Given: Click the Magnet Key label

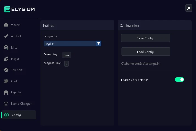Looking at the screenshot, I should pyautogui.click(x=52, y=63).
